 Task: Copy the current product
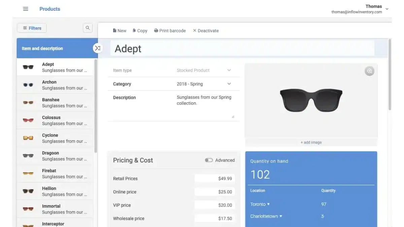[140, 31]
